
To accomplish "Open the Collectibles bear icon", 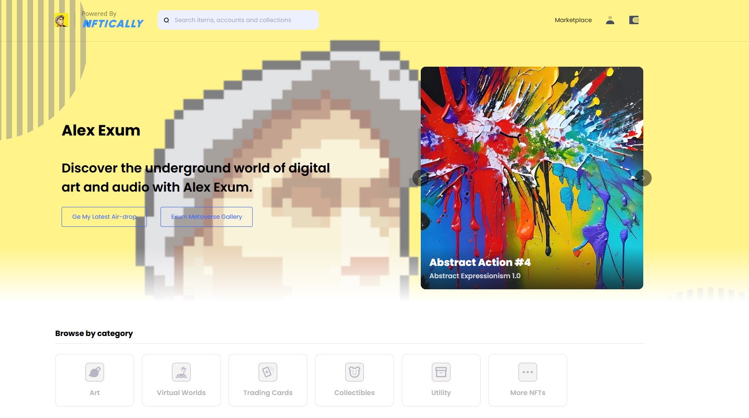I will point(355,372).
